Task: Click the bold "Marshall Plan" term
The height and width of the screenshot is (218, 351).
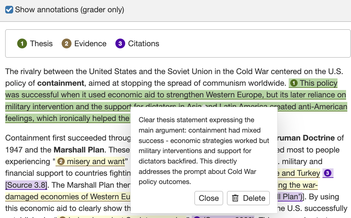Action: [x=79, y=150]
